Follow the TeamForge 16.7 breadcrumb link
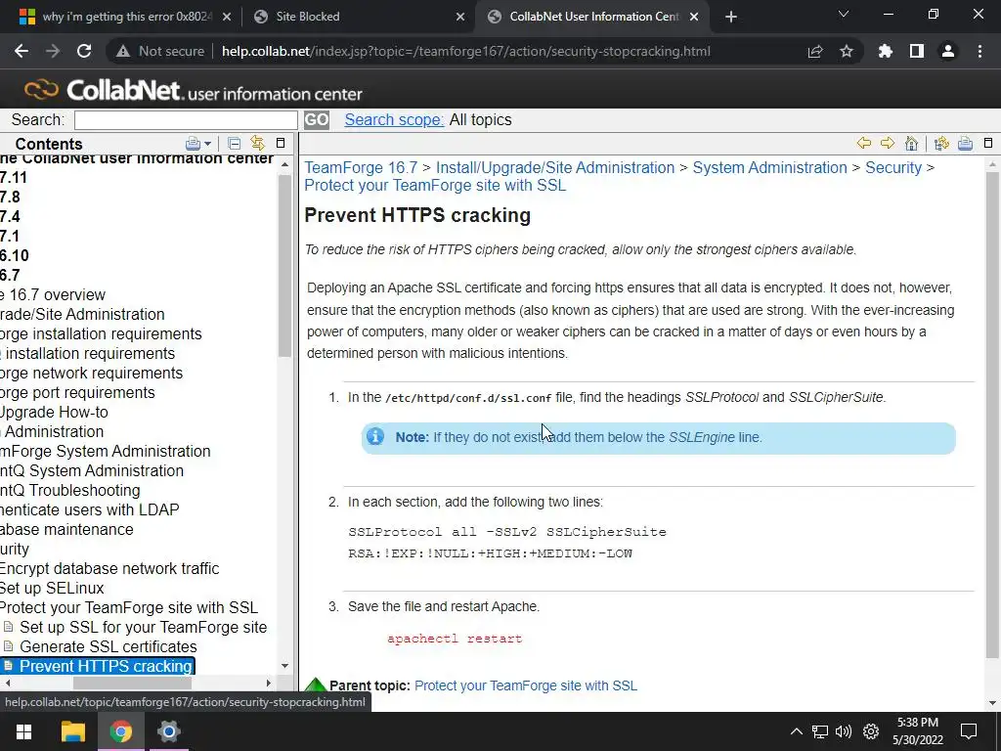The image size is (1001, 751). pos(361,168)
